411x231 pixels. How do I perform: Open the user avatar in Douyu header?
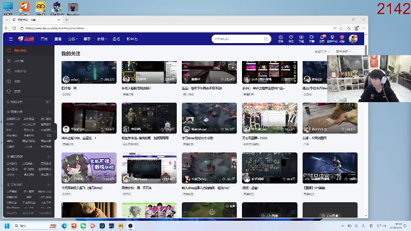point(353,39)
